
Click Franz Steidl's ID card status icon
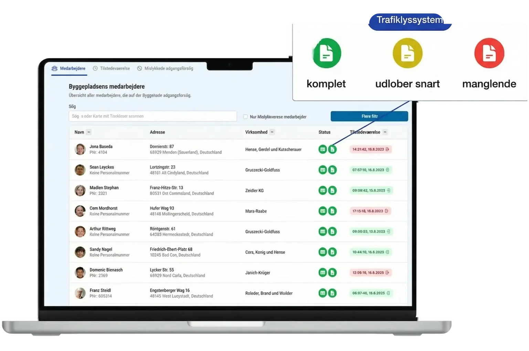click(x=322, y=293)
